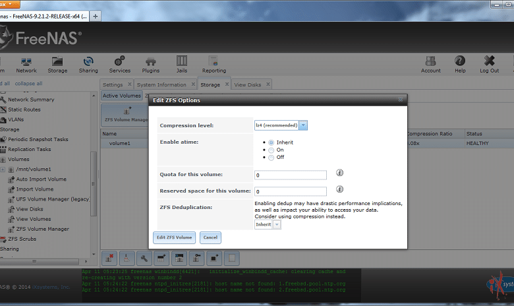
Task: Expand the /mnt/volume1 tree node
Action: click(x=3, y=169)
